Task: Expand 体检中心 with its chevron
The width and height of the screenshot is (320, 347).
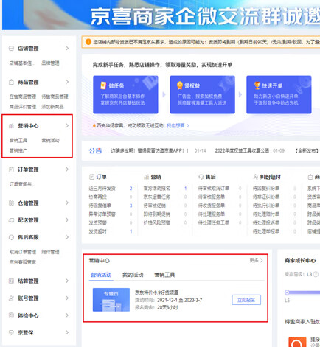Action: (x=67, y=315)
